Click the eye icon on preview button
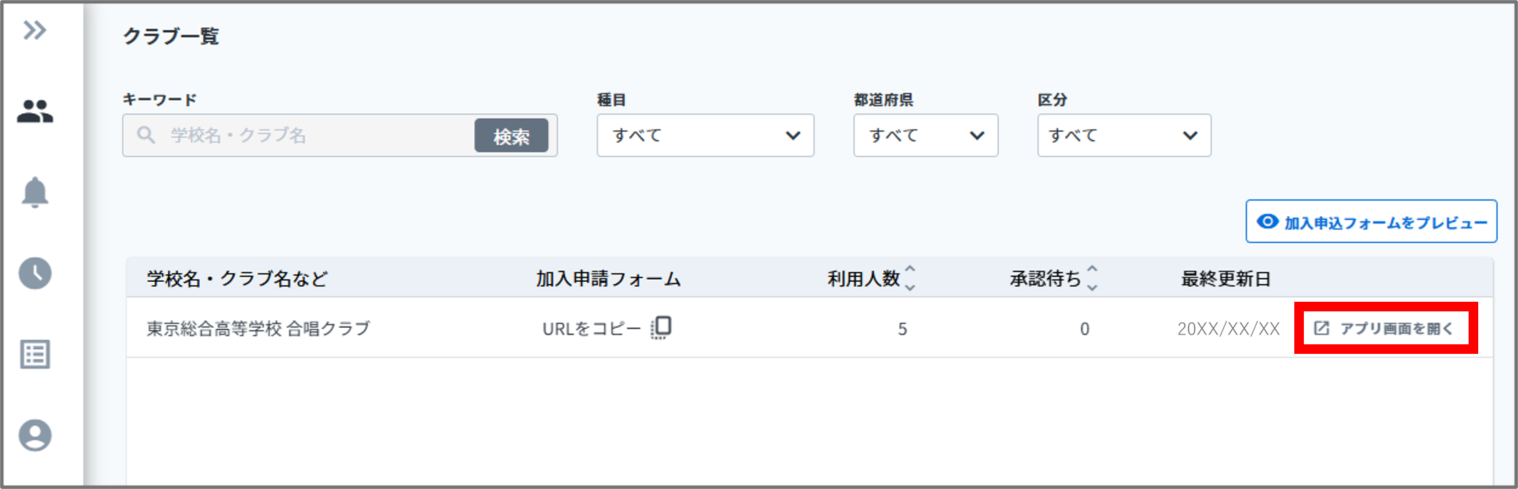Image resolution: width=1518 pixels, height=489 pixels. (x=1268, y=222)
